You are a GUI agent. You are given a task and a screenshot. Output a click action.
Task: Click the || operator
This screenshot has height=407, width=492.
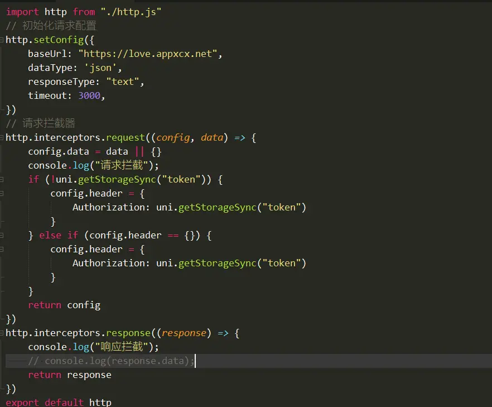pos(139,152)
